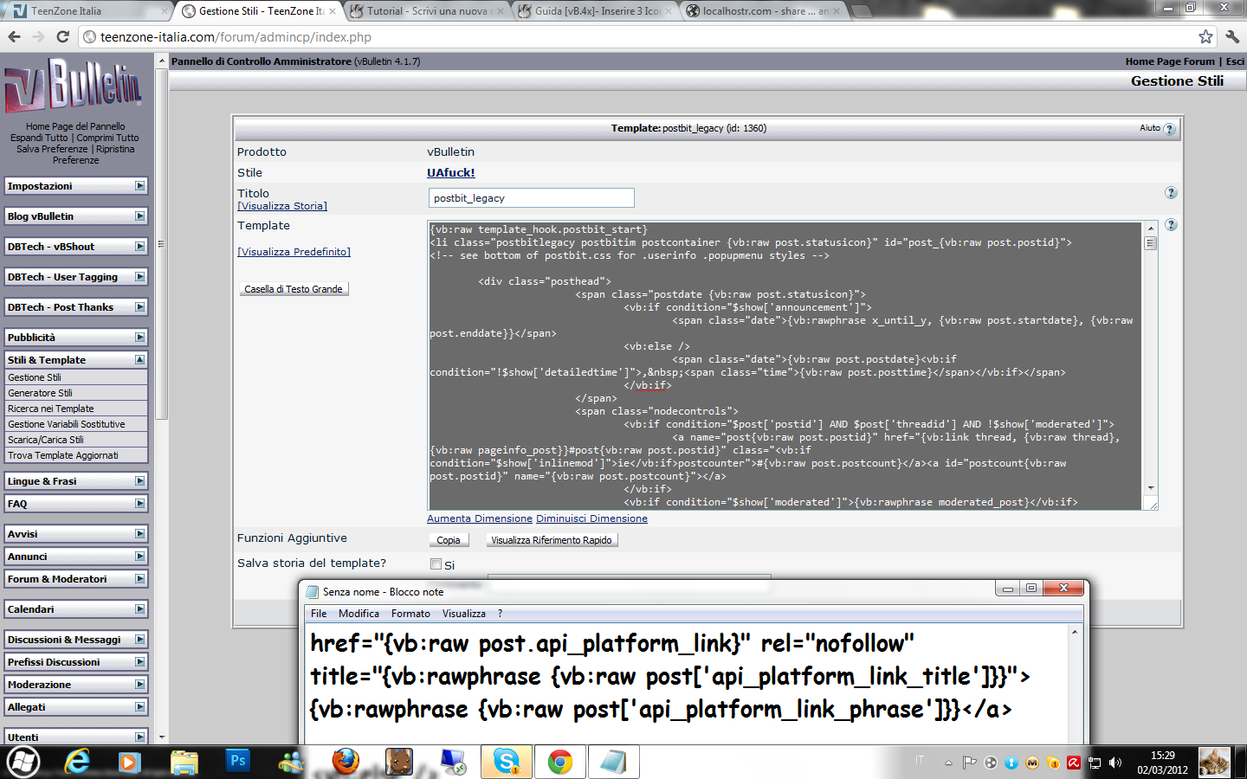
Task: Expand the Lingue & Frasi section
Action: (x=139, y=481)
